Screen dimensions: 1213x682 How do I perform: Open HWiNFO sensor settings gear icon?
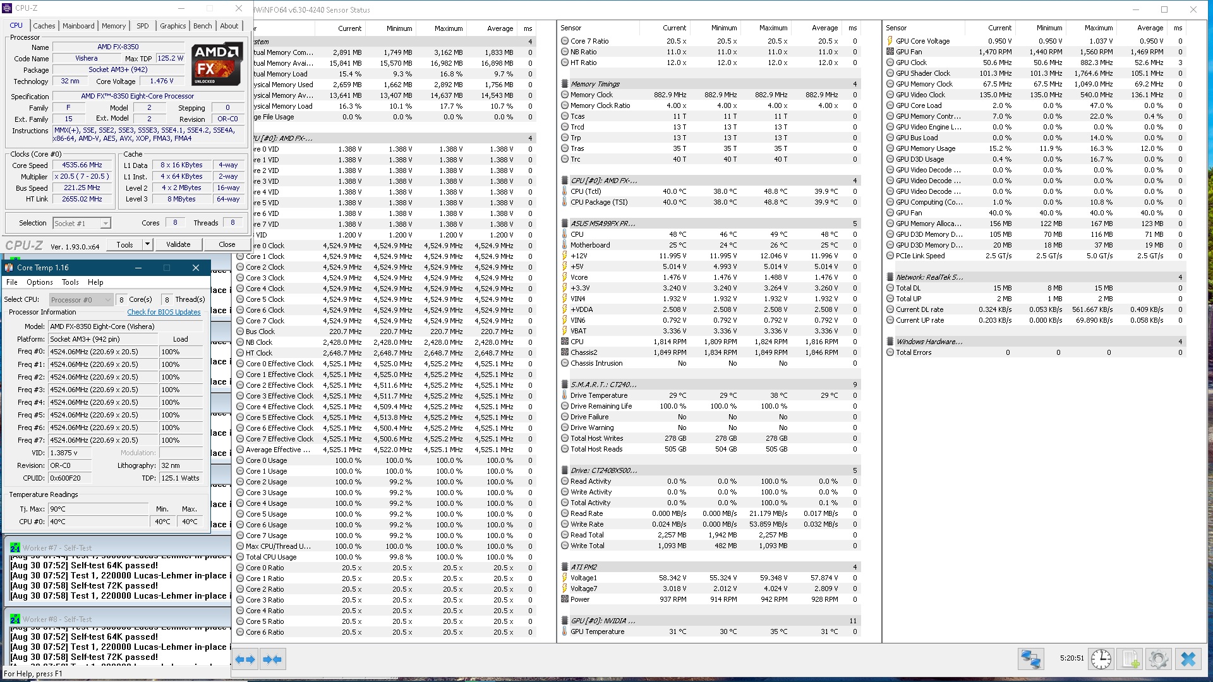pyautogui.click(x=1159, y=659)
